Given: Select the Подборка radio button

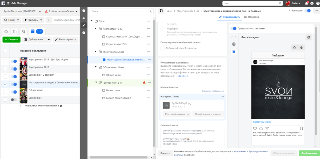Looking at the screenshot, I should 162,28.
